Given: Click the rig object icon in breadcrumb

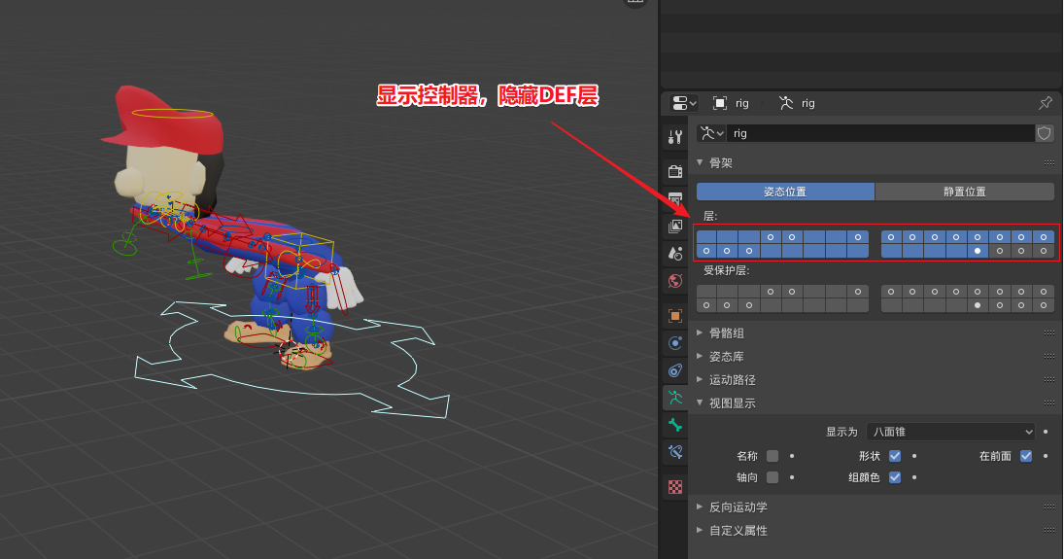Looking at the screenshot, I should pos(720,103).
